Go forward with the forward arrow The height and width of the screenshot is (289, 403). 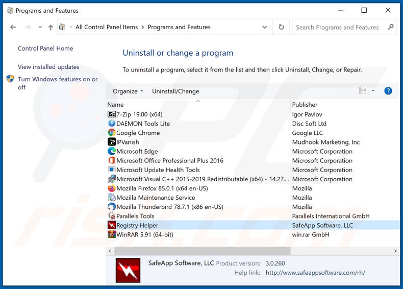28,27
